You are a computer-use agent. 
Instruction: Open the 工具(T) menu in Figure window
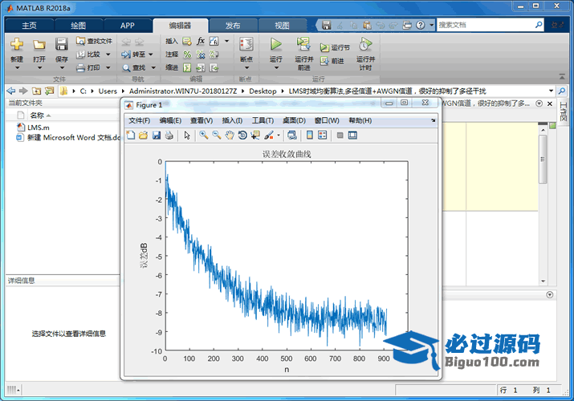(263, 120)
